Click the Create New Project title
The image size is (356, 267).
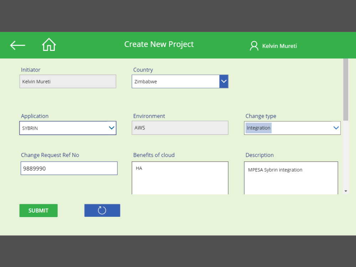(159, 44)
